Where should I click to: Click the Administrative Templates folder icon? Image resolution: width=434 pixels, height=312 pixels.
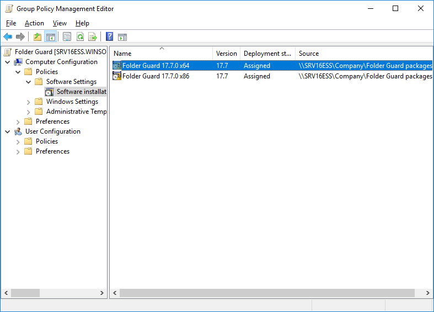click(39, 112)
